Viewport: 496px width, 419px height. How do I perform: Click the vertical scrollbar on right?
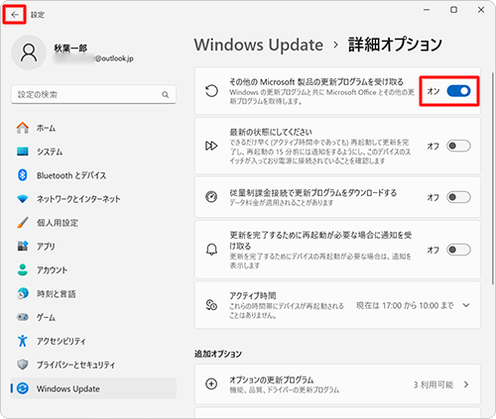tap(492, 178)
